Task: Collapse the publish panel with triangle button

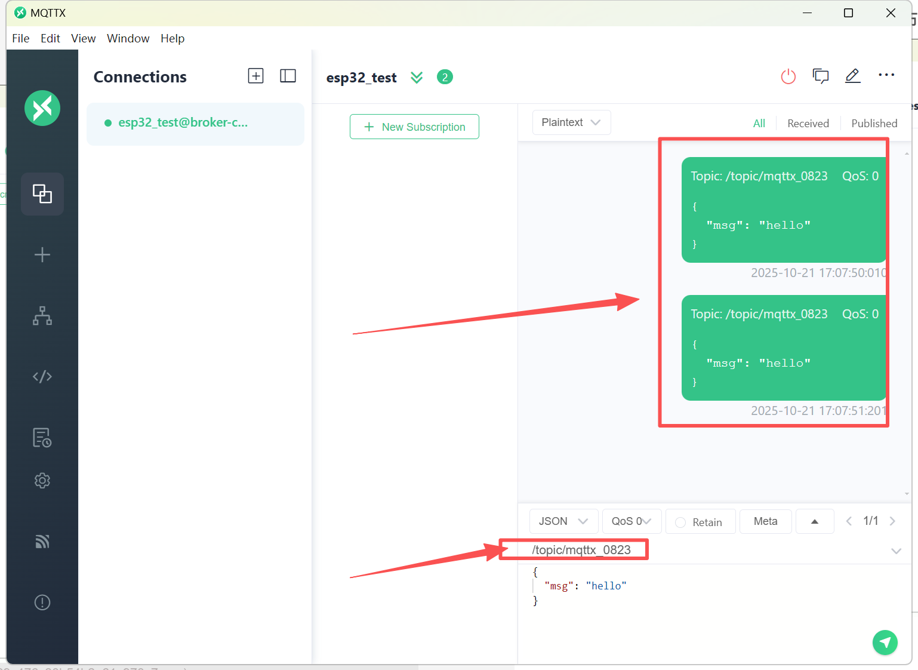Action: (815, 521)
